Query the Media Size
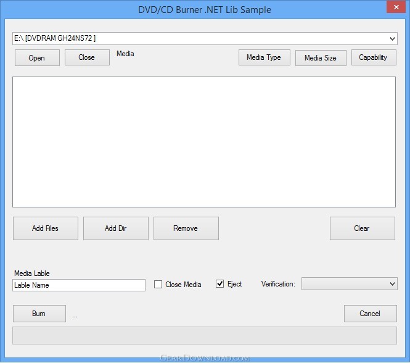The height and width of the screenshot is (363, 410). [x=321, y=58]
